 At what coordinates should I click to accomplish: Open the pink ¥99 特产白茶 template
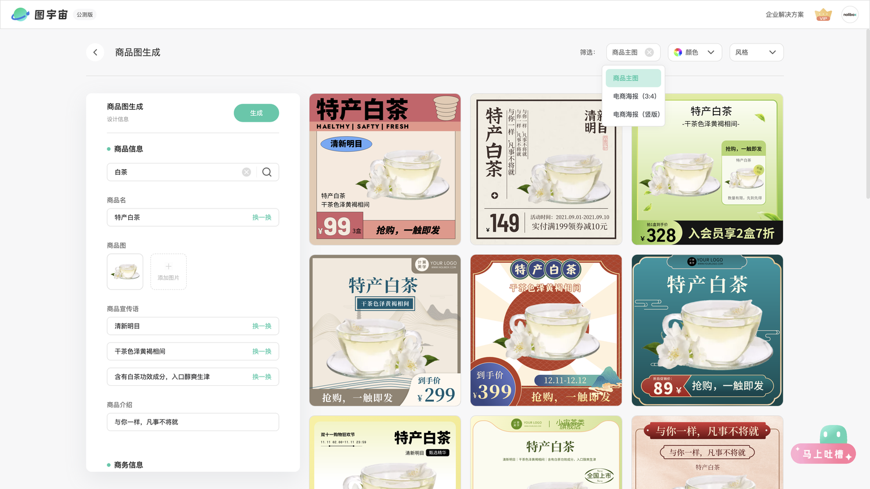pos(385,169)
